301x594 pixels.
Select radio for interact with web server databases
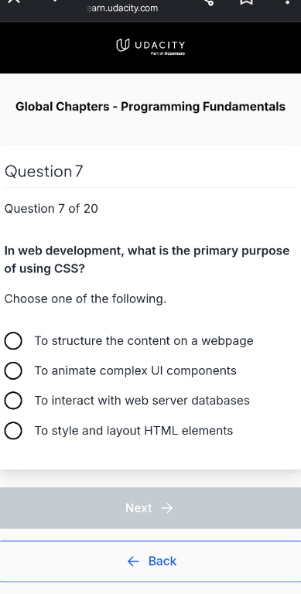[13, 401]
